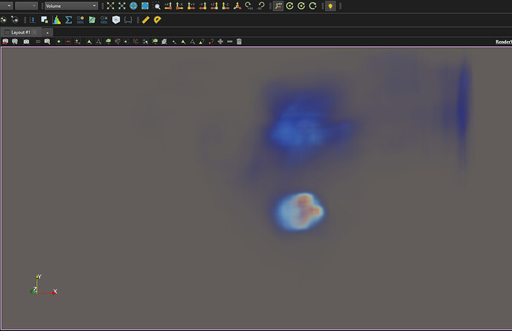Add a new layout tab
This screenshot has width=512, height=331.
[x=47, y=33]
